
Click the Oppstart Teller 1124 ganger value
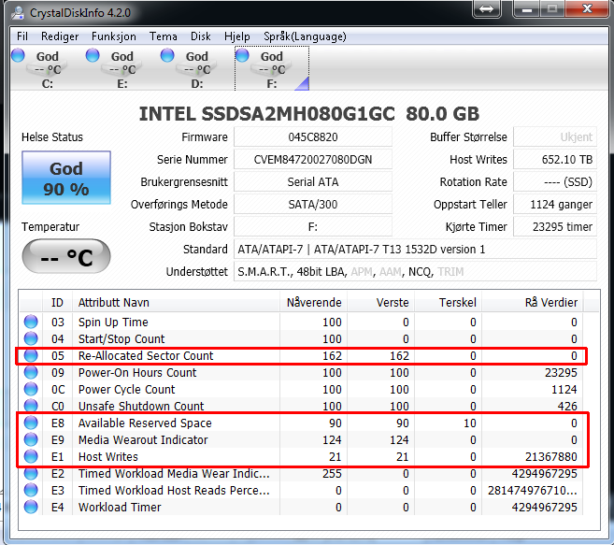[555, 204]
